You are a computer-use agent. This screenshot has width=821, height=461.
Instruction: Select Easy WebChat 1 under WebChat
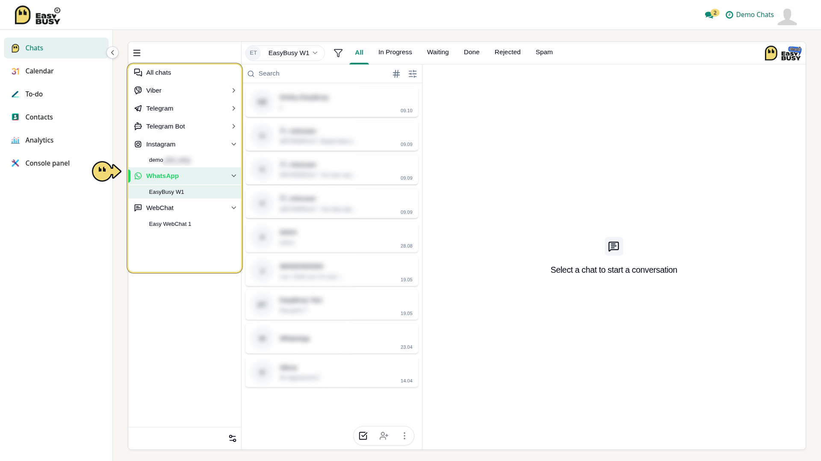click(185, 224)
